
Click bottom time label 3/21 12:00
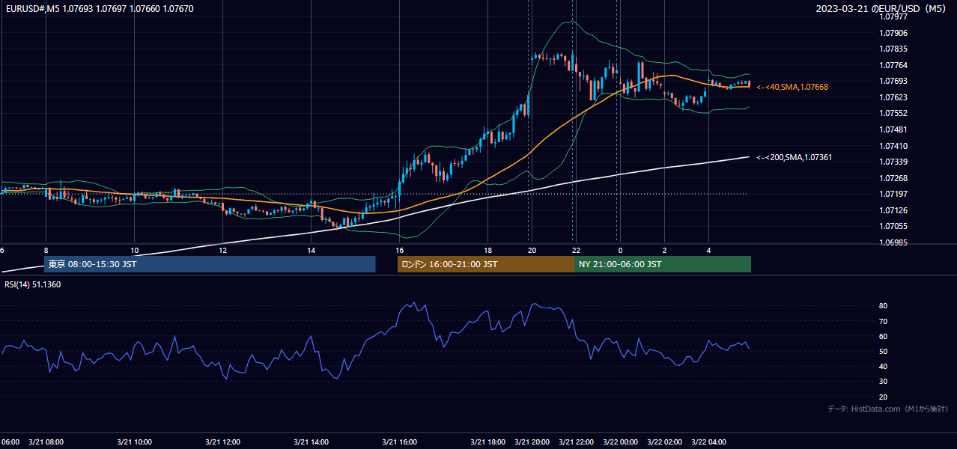tap(223, 442)
